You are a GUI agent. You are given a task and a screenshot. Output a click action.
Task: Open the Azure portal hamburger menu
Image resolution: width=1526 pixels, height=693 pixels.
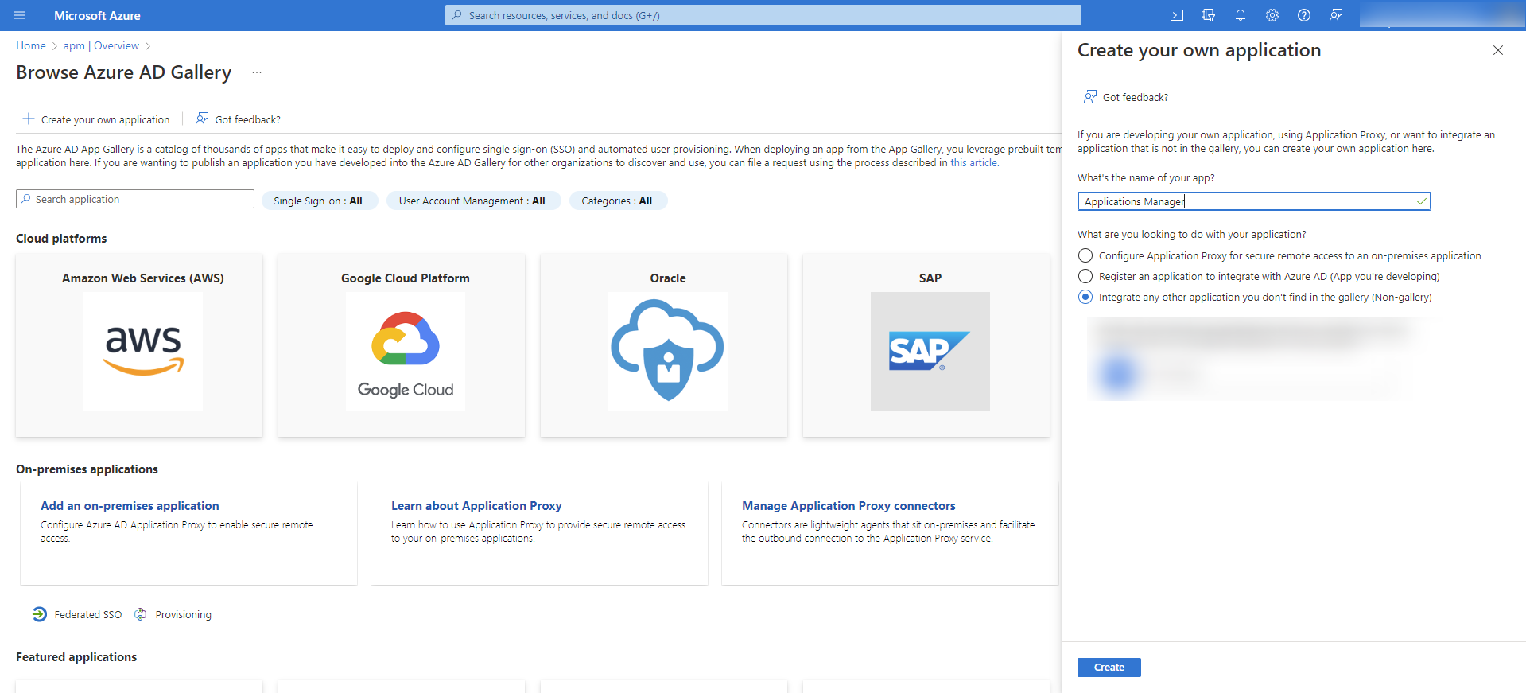[x=20, y=15]
